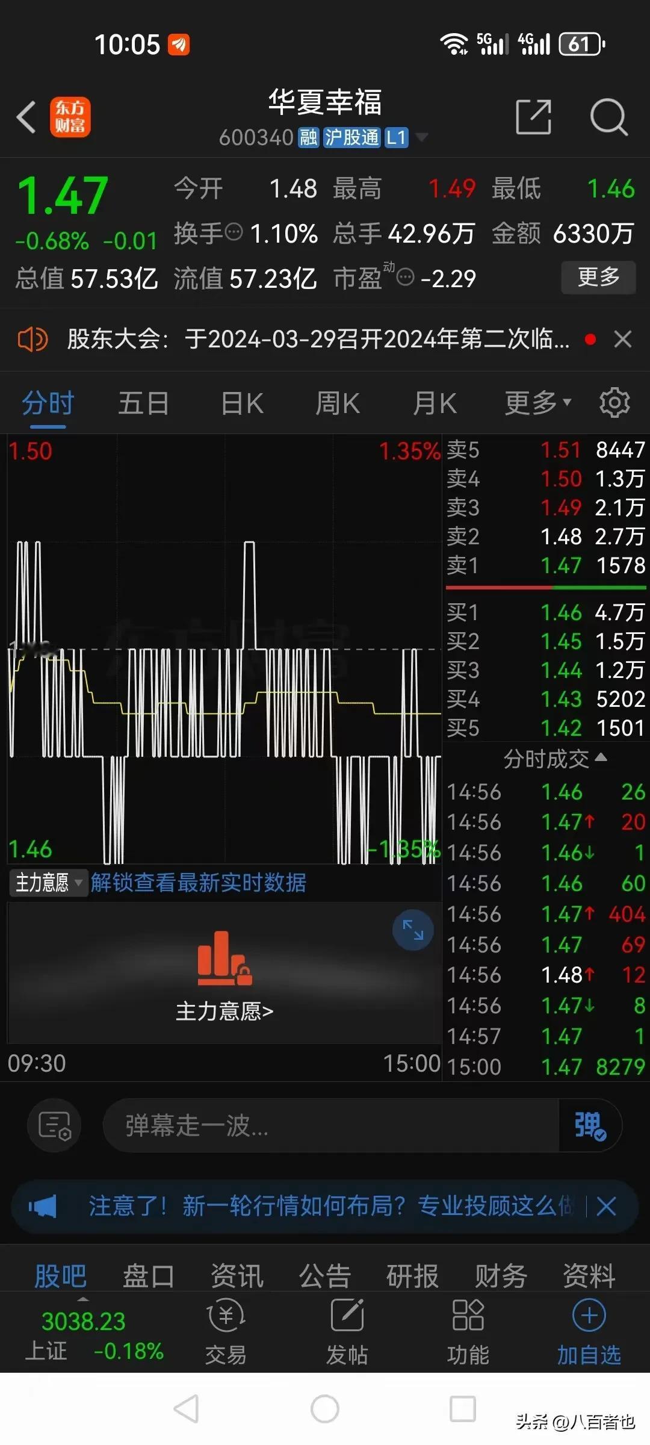This screenshot has height=1445, width=650.
Task: Click the 更多 button in quote header
Action: click(598, 277)
